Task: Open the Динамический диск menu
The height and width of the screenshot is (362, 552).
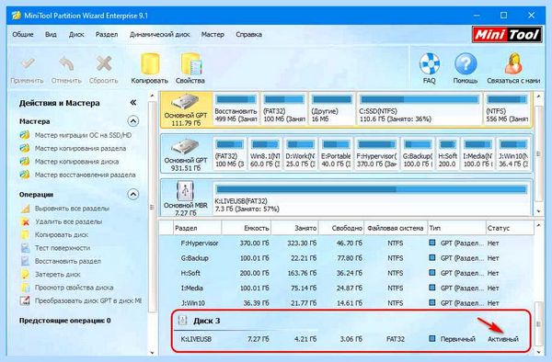Action: 160,34
